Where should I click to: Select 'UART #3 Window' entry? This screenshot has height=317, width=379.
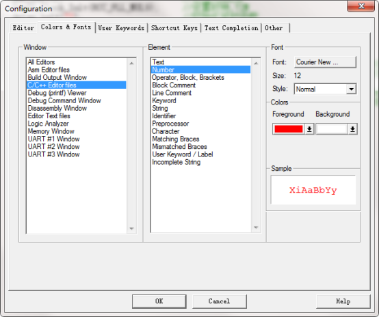tap(76, 154)
